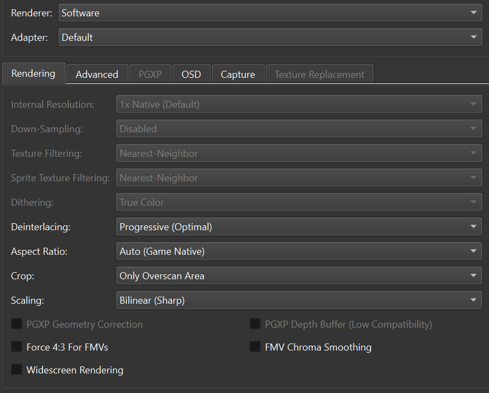Screen dimensions: 489x393
Task: Click the Scaling: label
Action: click(x=27, y=300)
